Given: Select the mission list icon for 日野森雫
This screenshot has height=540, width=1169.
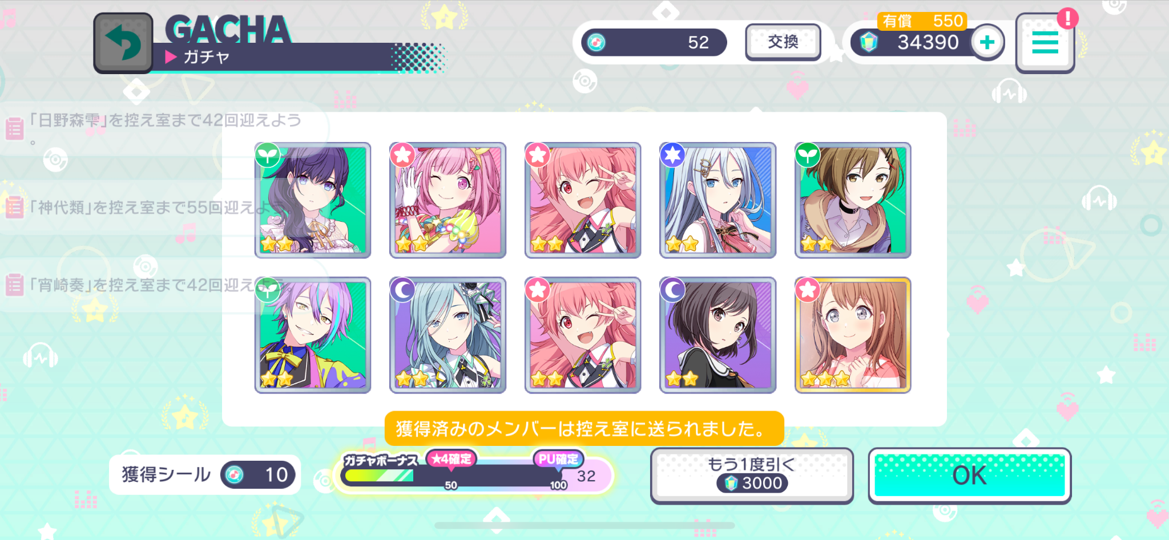Looking at the screenshot, I should 14,128.
